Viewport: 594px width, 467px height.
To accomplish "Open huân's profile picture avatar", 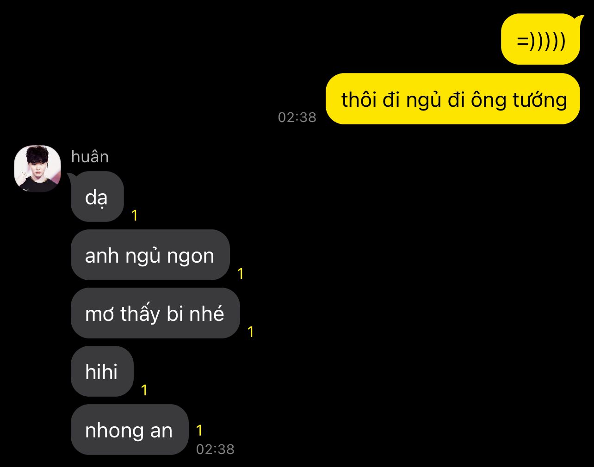I will point(37,169).
